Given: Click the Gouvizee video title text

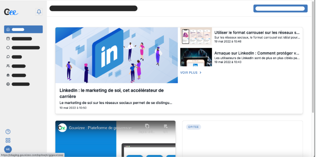Looking at the screenshot, I should click(102, 128).
